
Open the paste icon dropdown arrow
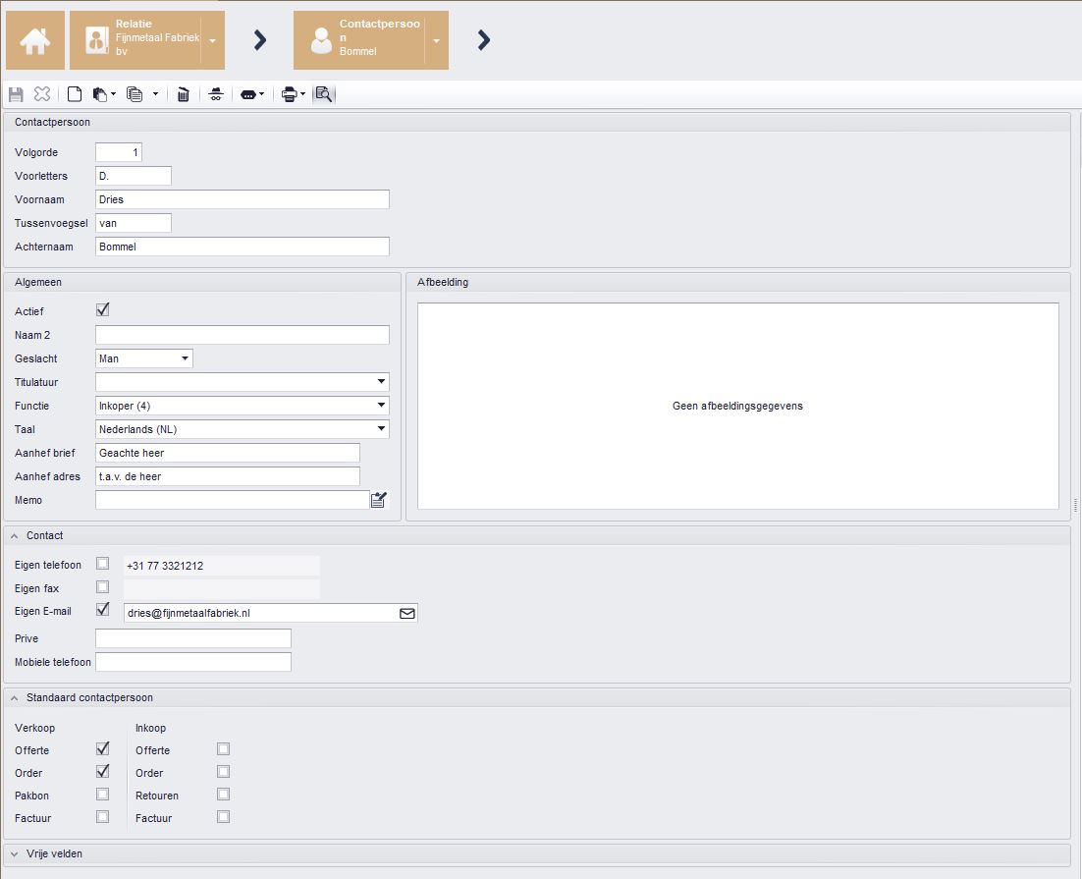[x=113, y=94]
